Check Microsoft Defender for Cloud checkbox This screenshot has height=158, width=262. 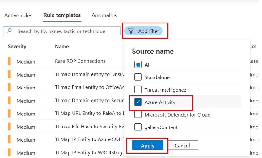pos(138,114)
